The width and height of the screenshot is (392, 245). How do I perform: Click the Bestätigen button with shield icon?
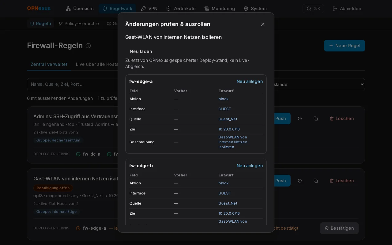339,228
